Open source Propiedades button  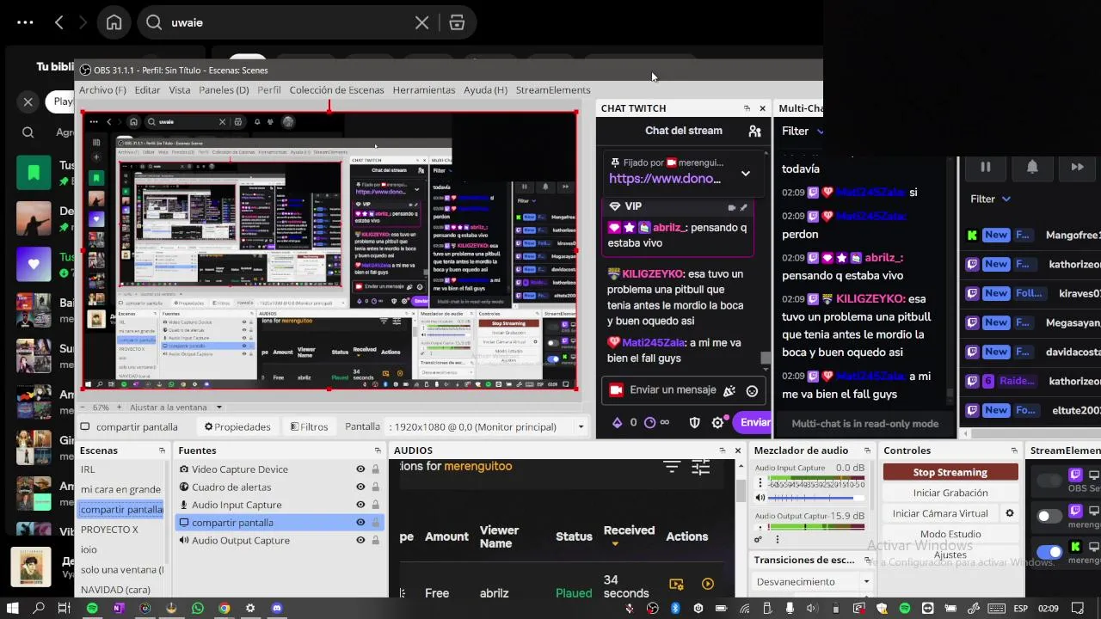coord(237,426)
